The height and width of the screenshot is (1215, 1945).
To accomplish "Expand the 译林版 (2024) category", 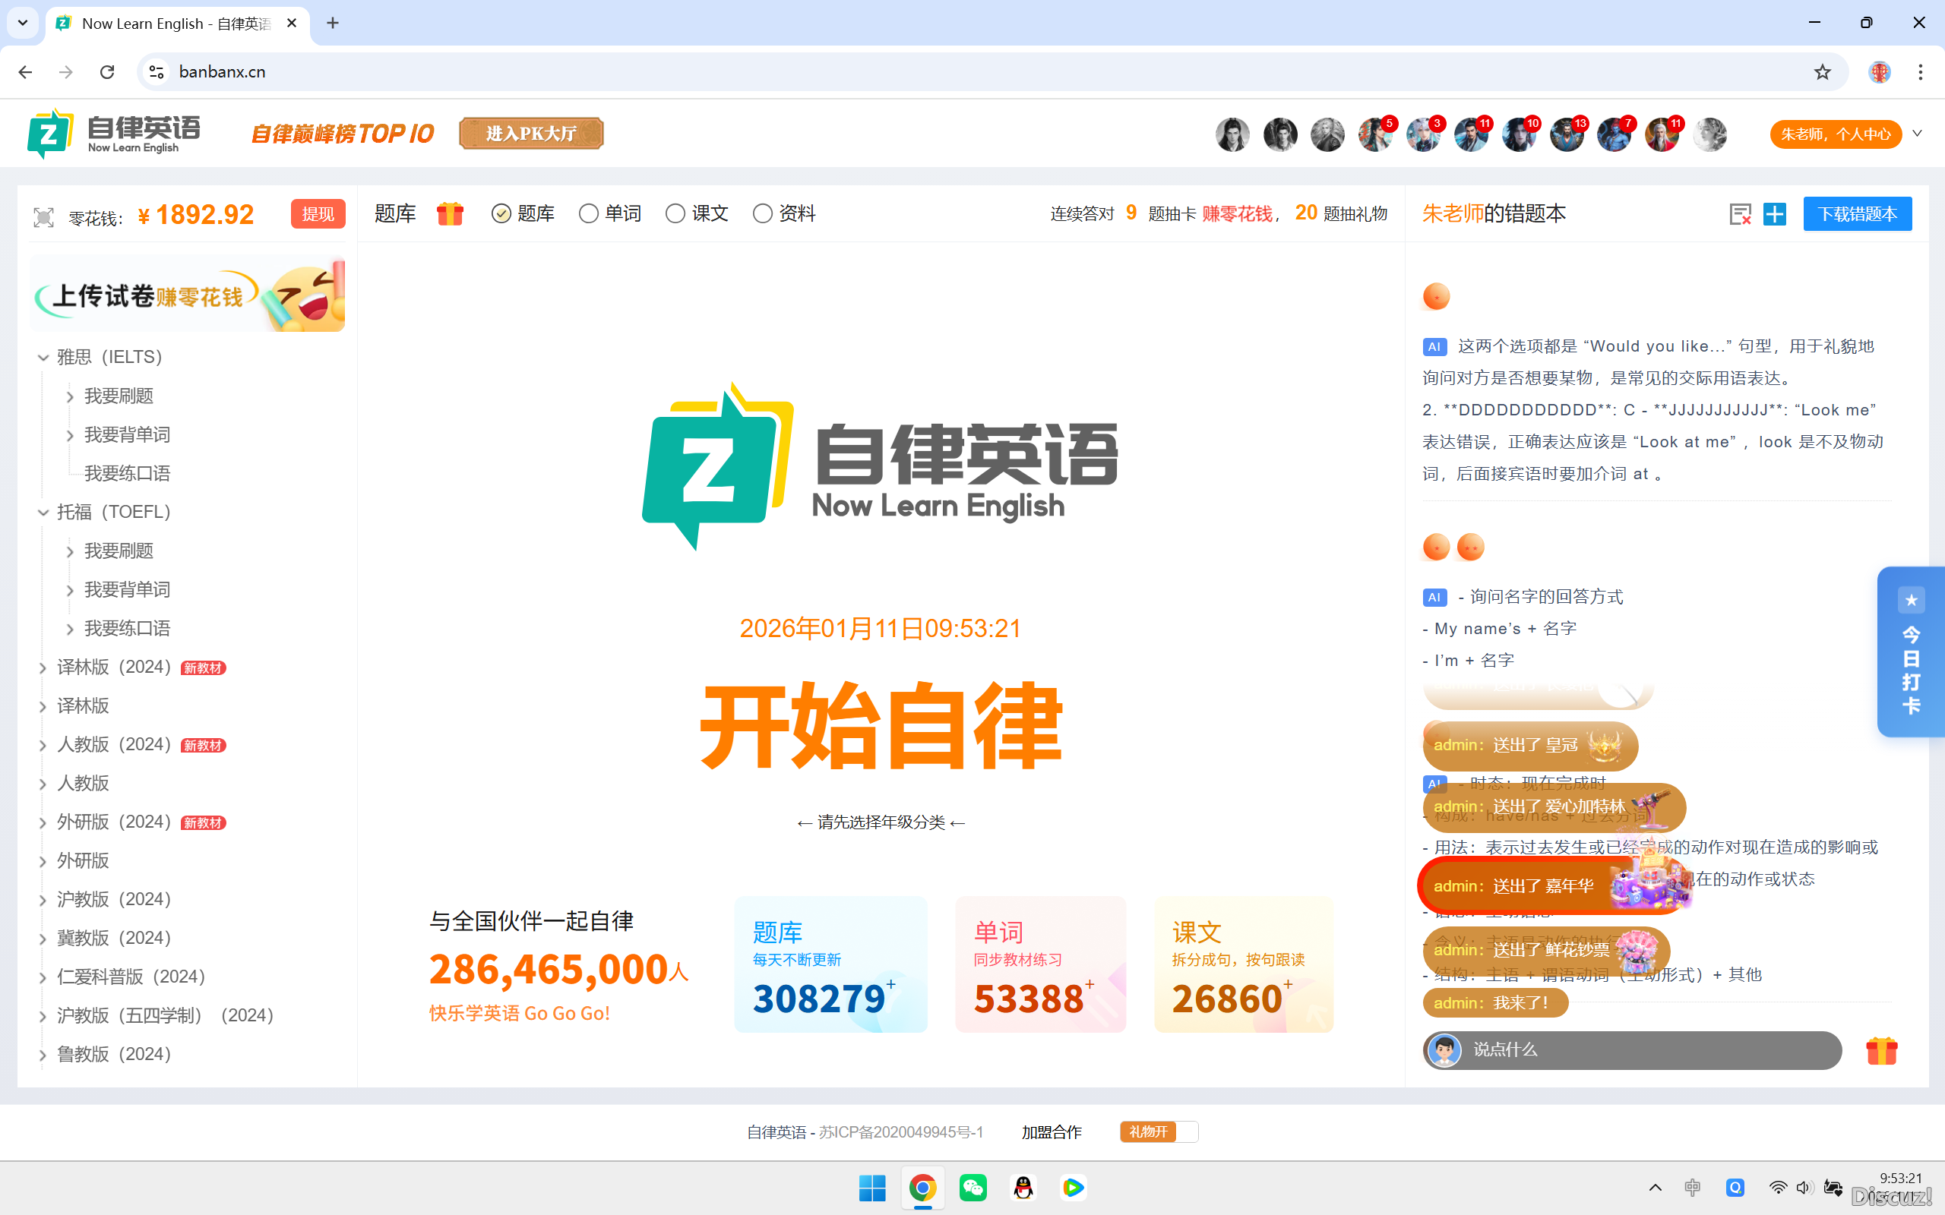I will [x=43, y=667].
